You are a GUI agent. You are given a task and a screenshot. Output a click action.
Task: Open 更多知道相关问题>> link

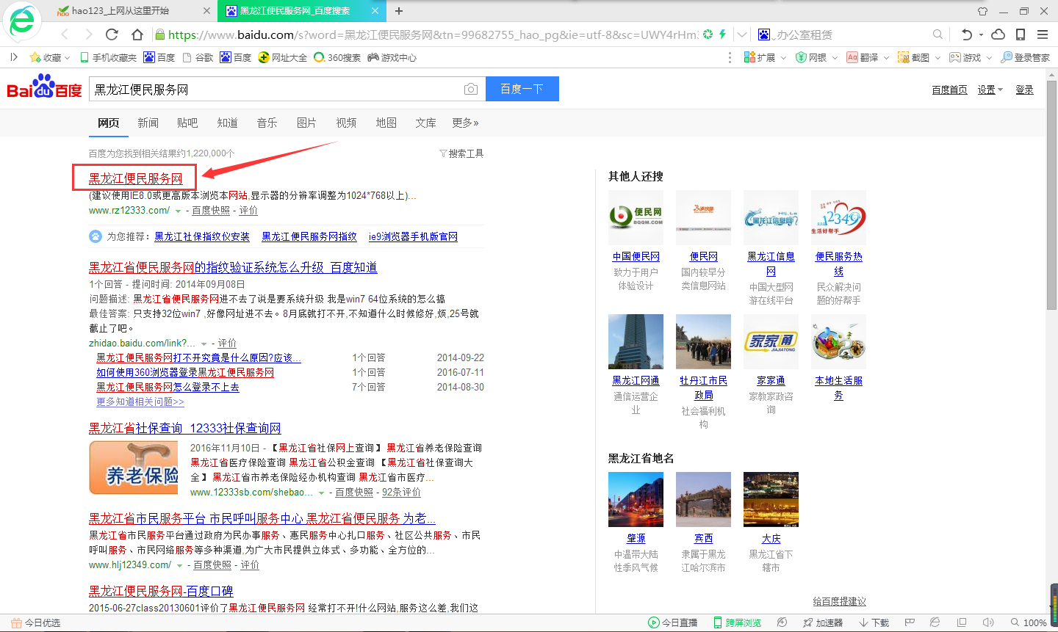coord(140,402)
